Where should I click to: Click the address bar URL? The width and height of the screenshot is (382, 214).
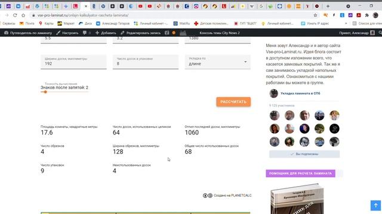pos(83,15)
